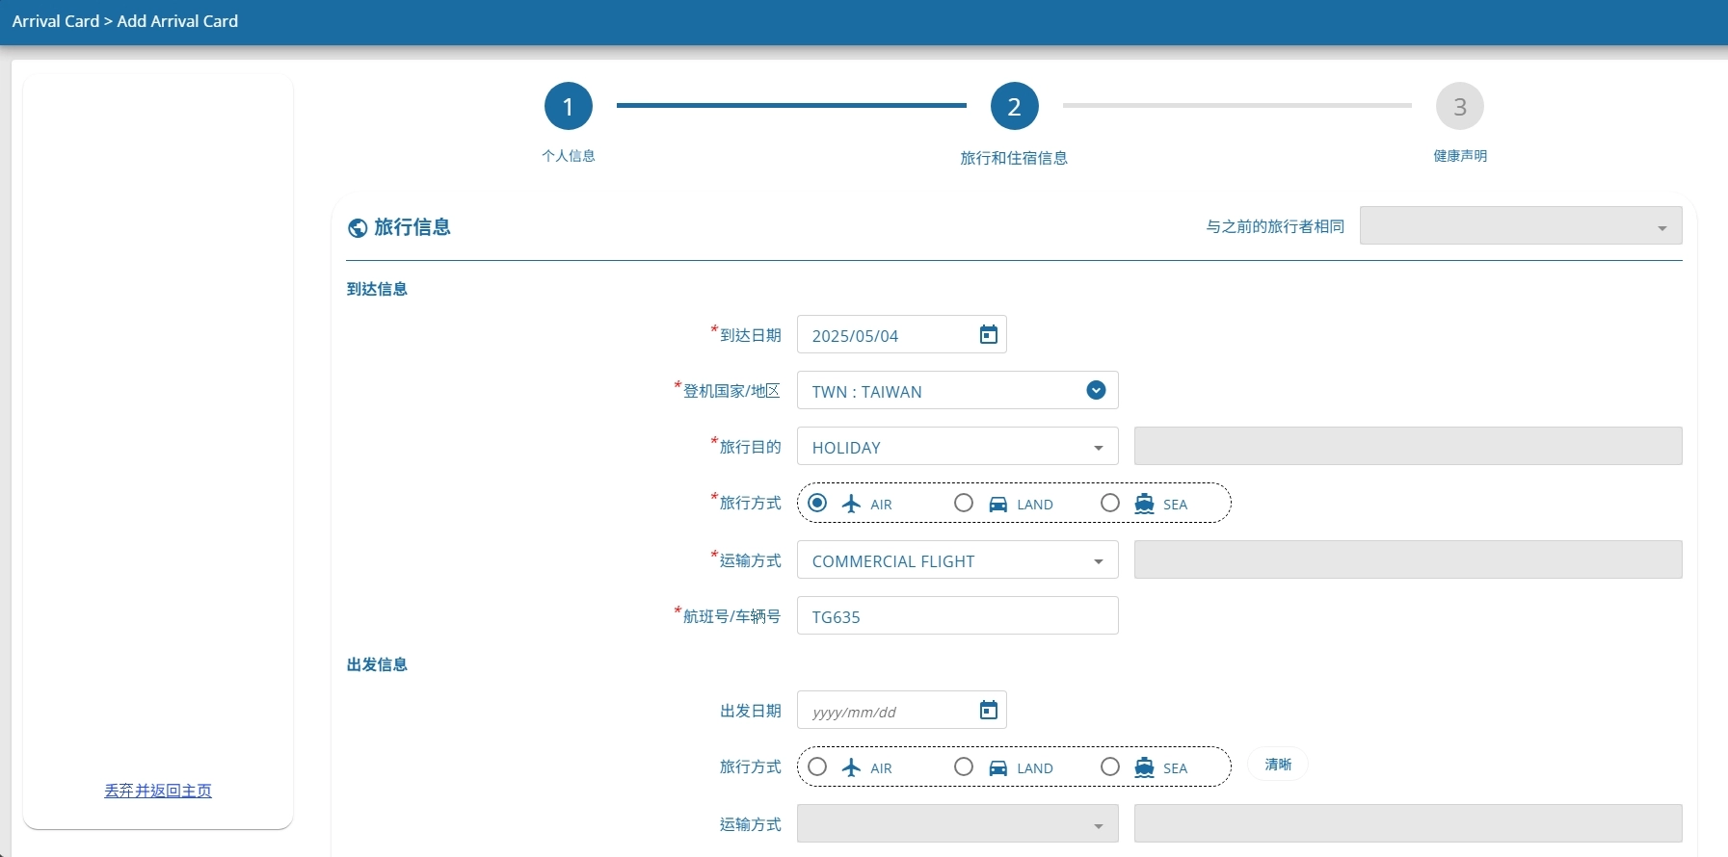Select LAND radio button for arrival travel mode
Viewport: 1728px width, 857px height.
(x=964, y=503)
